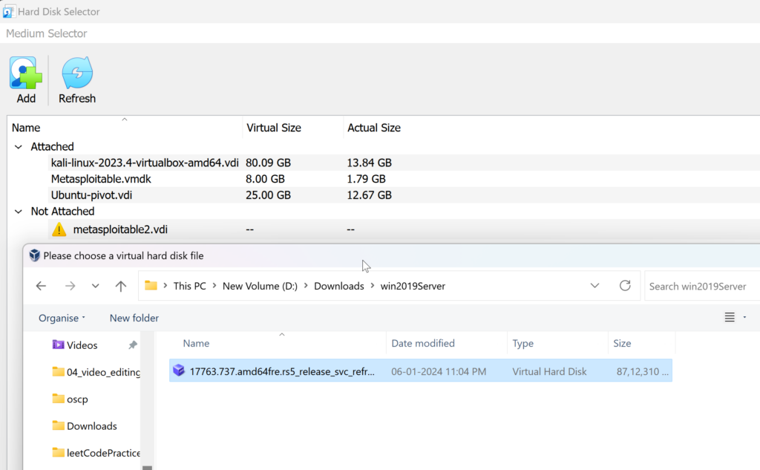Open Downloads folder in sidebar
The image size is (760, 470).
click(x=85, y=426)
